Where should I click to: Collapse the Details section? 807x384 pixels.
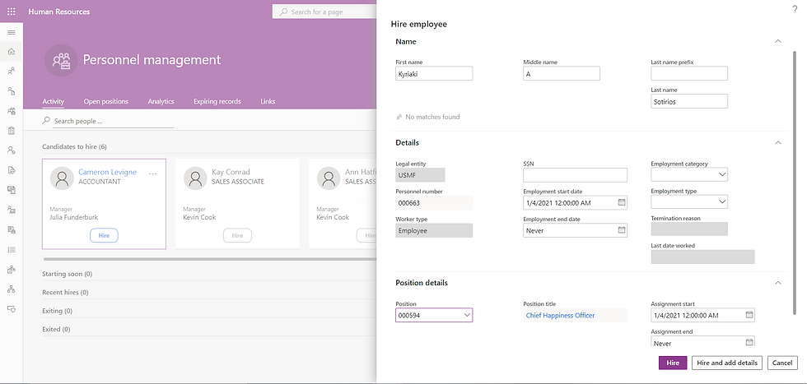(x=778, y=142)
